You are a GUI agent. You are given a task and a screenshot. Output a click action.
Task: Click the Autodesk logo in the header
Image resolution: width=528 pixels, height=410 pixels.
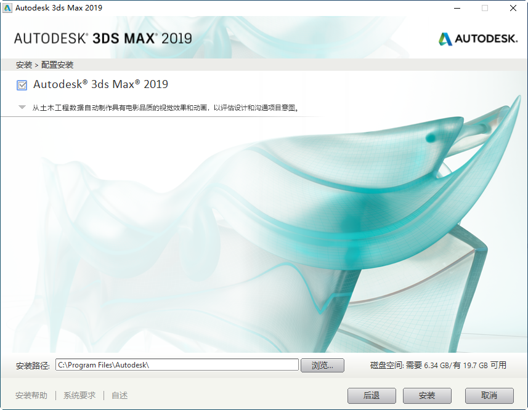pyautogui.click(x=478, y=39)
